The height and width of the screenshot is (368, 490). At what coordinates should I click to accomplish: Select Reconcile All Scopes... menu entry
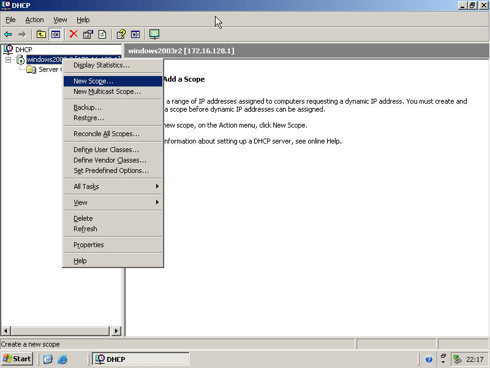[106, 134]
